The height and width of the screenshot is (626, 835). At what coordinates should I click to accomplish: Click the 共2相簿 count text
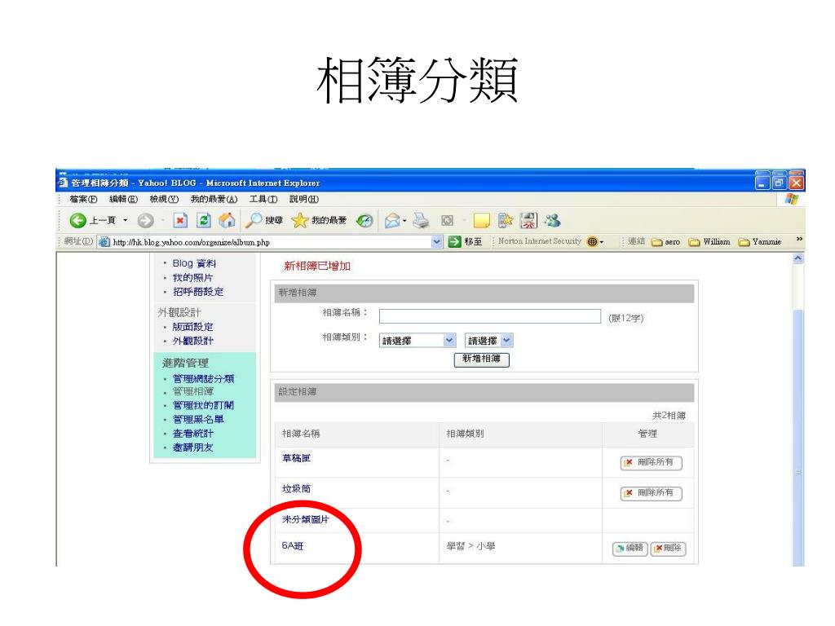(669, 415)
